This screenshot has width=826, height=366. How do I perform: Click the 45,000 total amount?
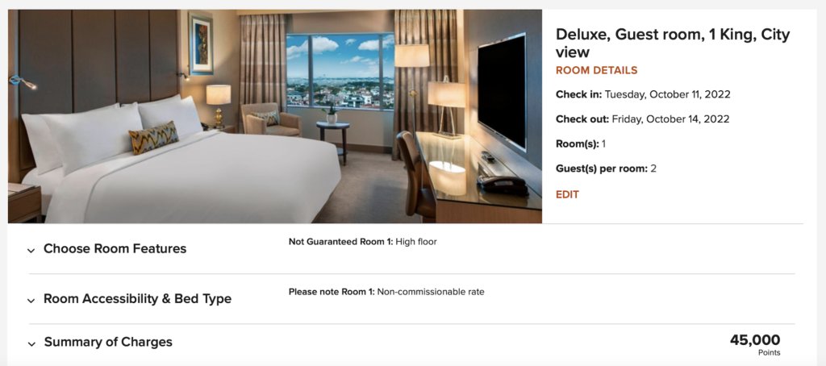click(755, 340)
